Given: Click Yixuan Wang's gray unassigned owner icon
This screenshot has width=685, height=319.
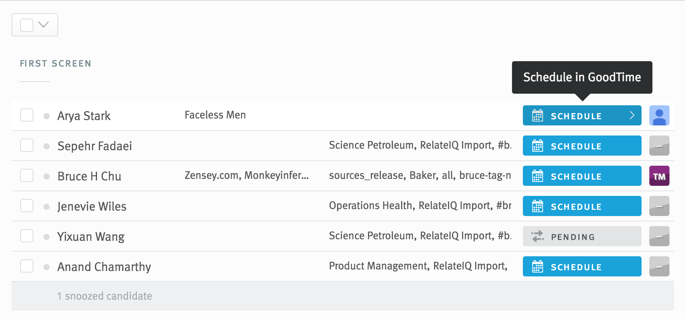Looking at the screenshot, I should point(659,236).
